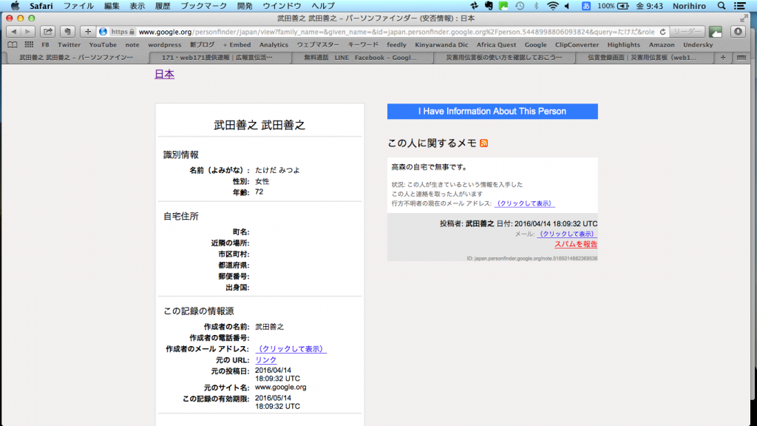The height and width of the screenshot is (426, 757).
Task: Open Time Machine menu bar icon
Action: click(520, 6)
